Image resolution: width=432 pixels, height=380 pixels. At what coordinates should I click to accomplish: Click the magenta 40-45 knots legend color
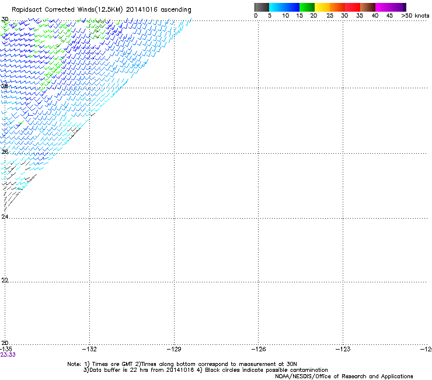pos(383,7)
